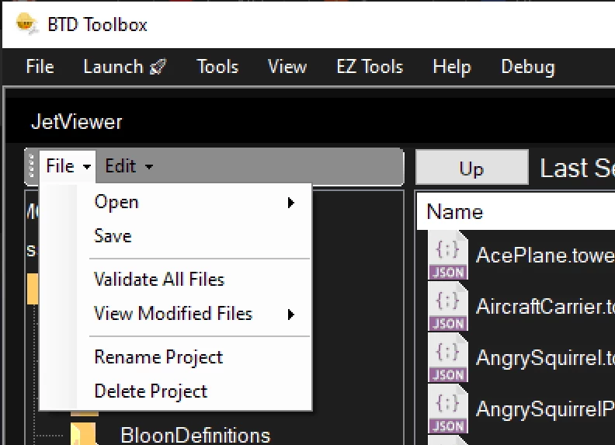
Task: Click the BloonDefinitions folder icon
Action: 83,434
